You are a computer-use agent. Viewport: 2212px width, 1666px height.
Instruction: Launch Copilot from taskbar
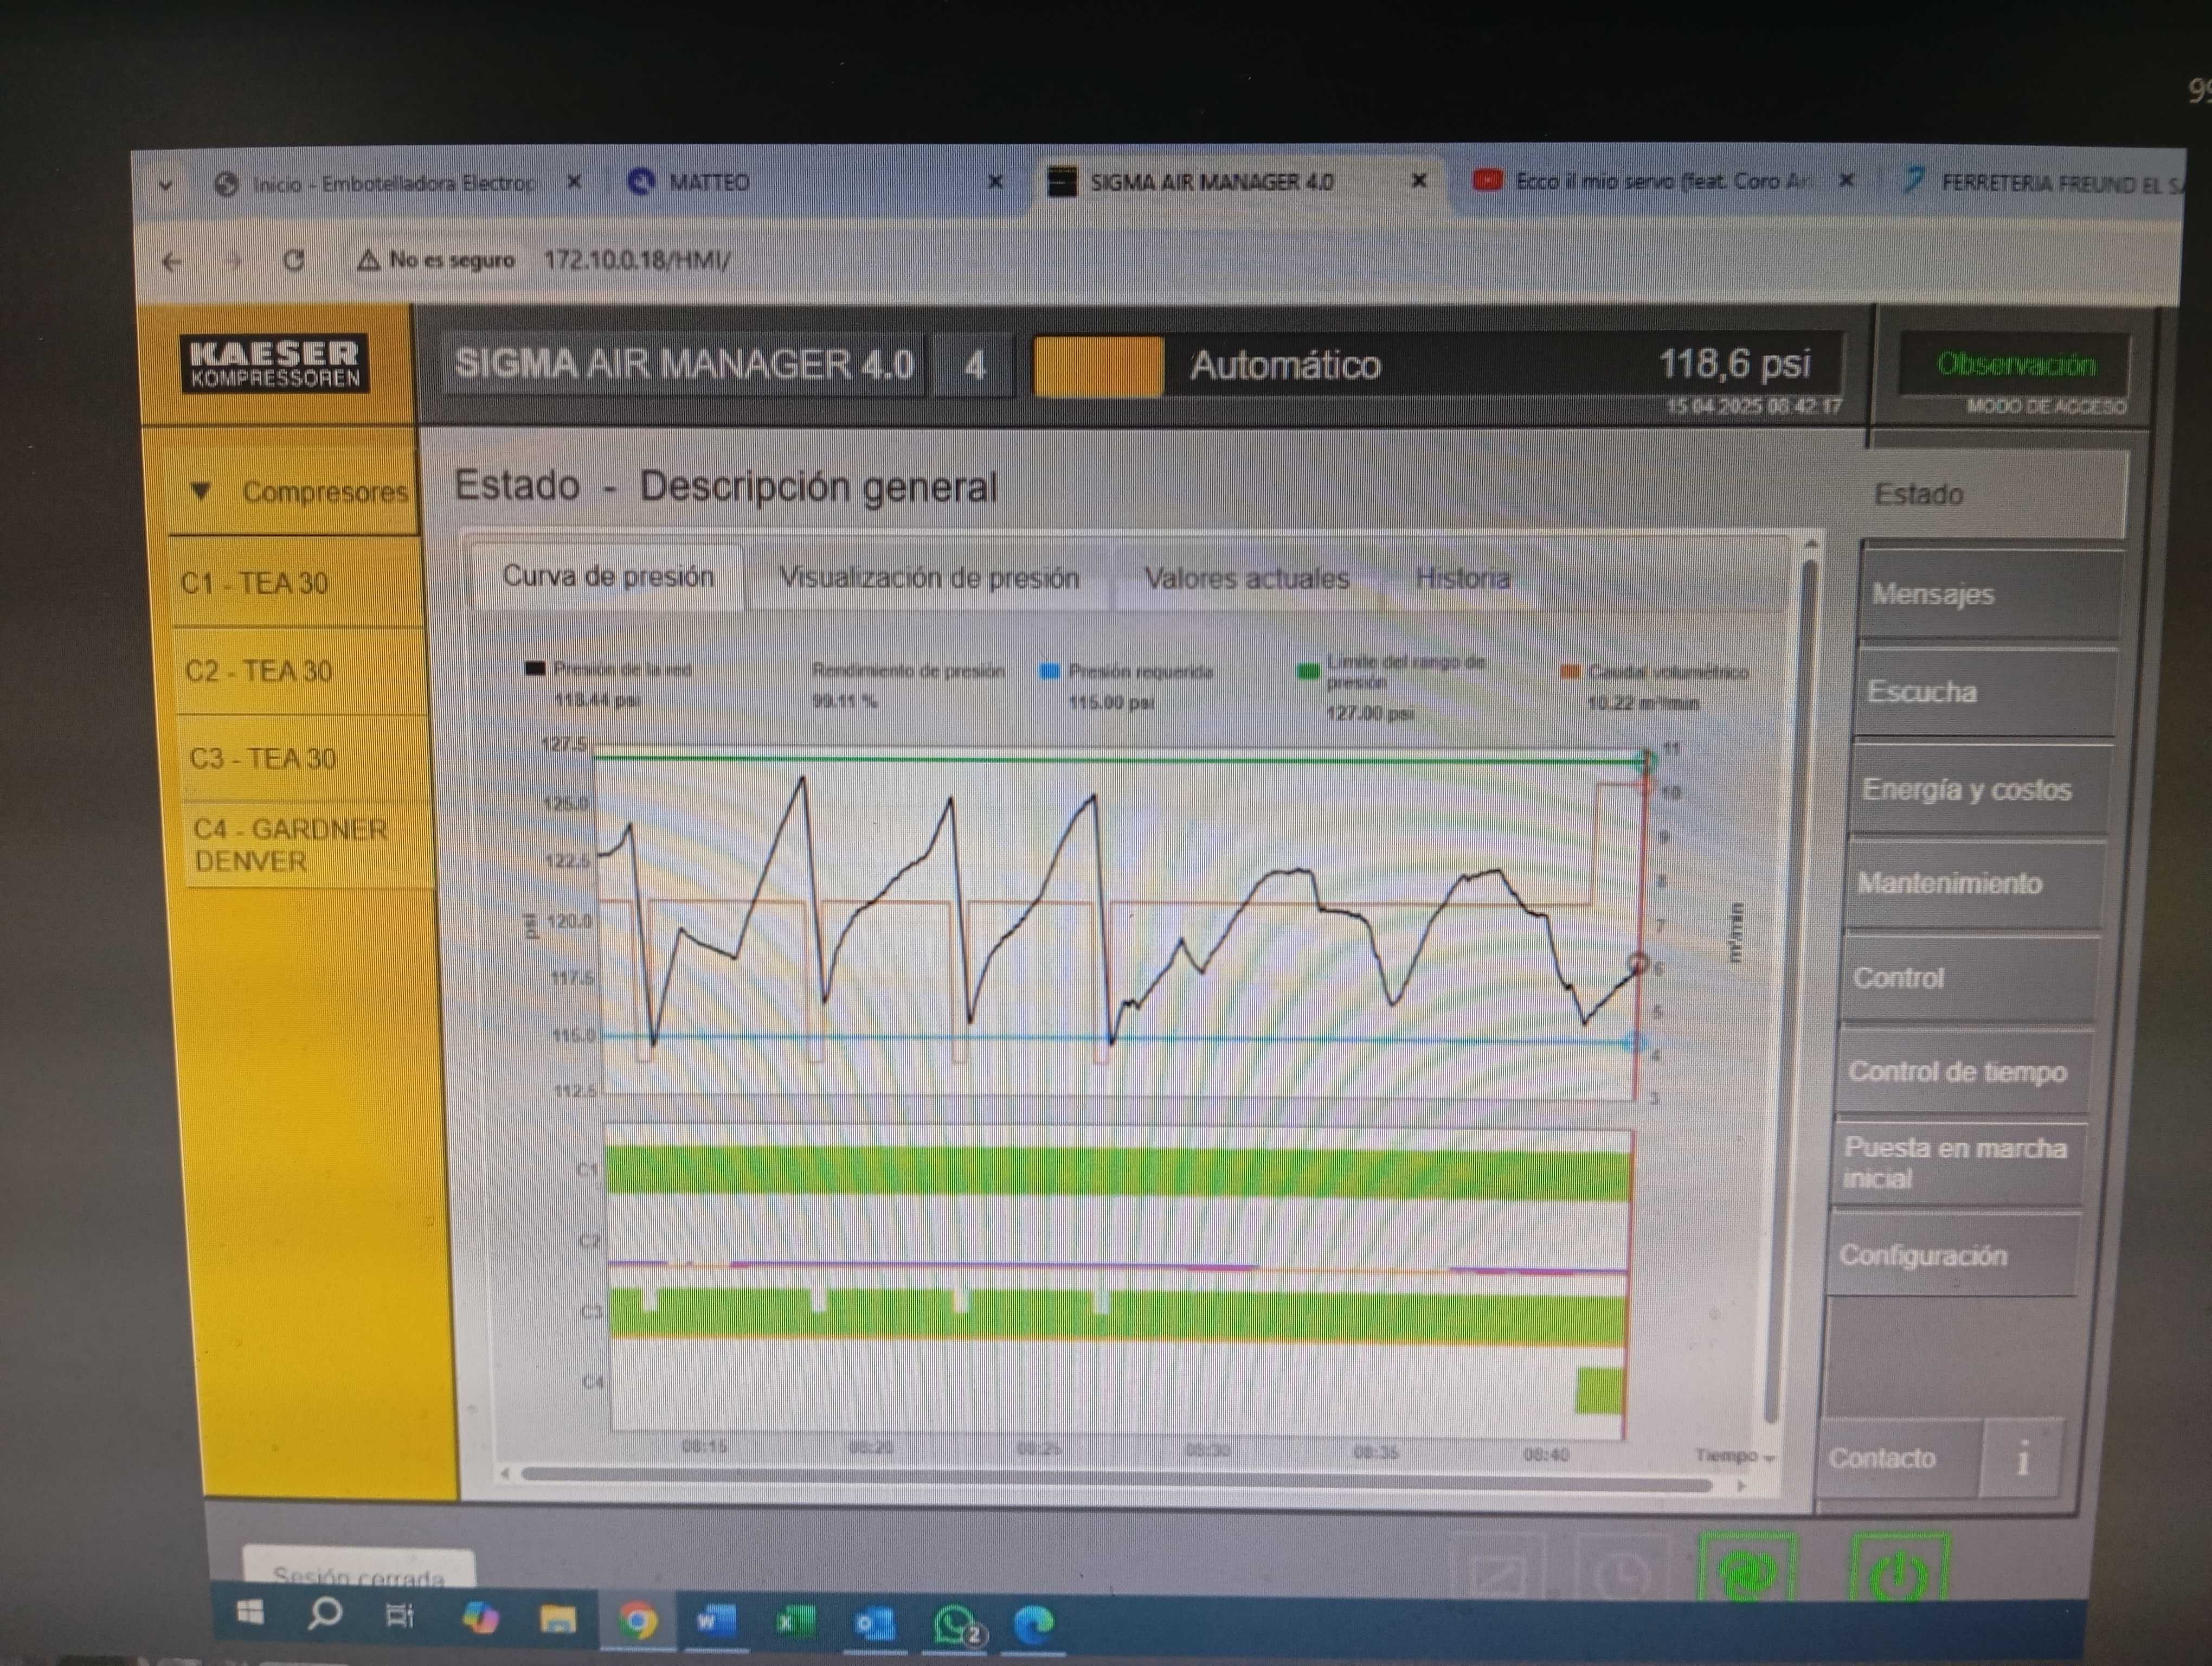(x=480, y=1617)
